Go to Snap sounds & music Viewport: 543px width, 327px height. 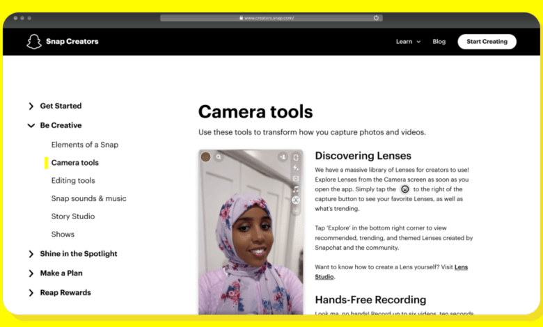tap(88, 198)
